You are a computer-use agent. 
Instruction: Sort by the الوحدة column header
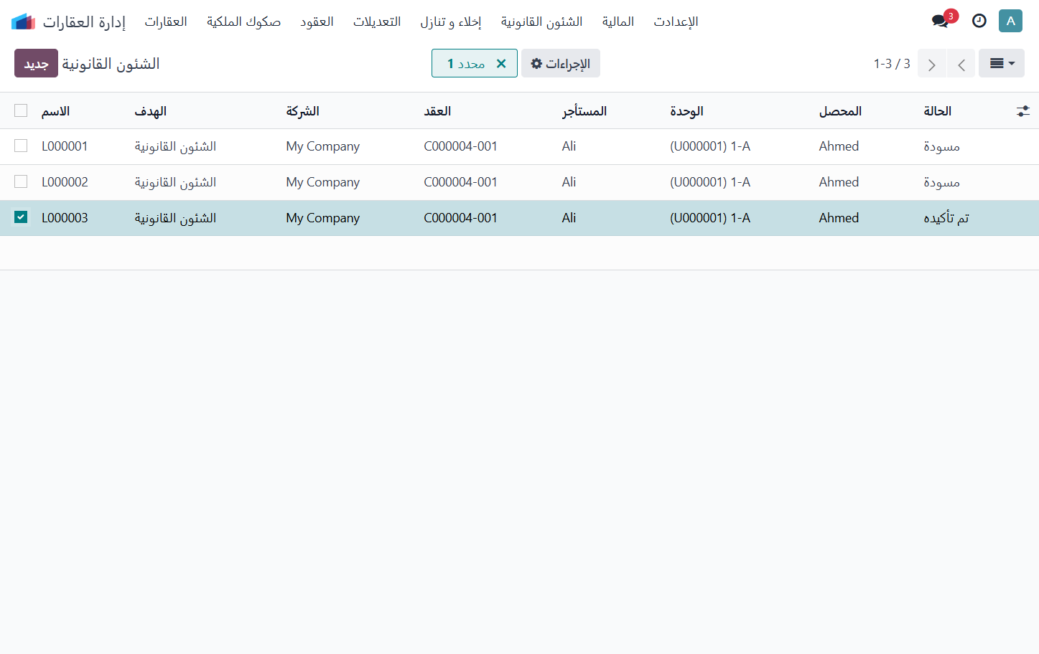click(686, 111)
